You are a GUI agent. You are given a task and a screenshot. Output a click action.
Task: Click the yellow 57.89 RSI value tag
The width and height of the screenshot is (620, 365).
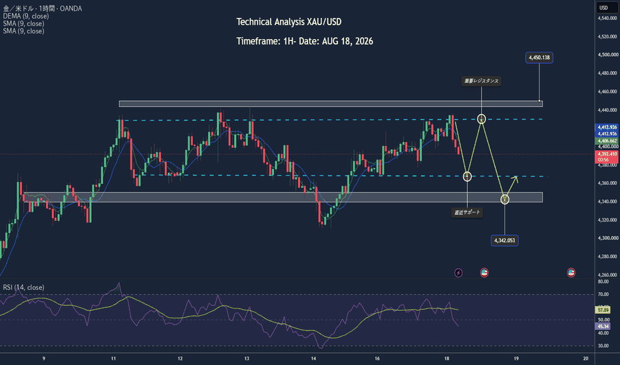tap(603, 310)
